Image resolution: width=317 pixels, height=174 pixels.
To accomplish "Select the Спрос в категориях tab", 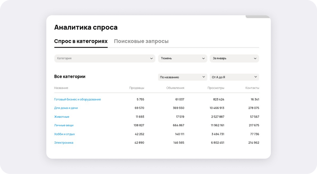I will pyautogui.click(x=81, y=41).
